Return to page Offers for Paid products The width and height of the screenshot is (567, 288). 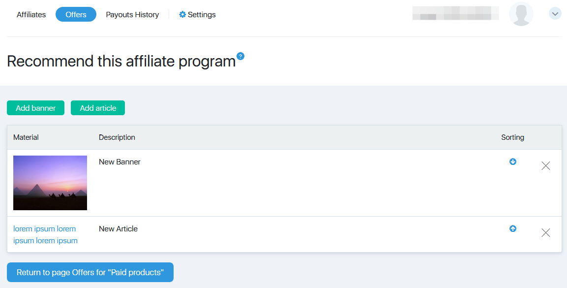pyautogui.click(x=90, y=272)
